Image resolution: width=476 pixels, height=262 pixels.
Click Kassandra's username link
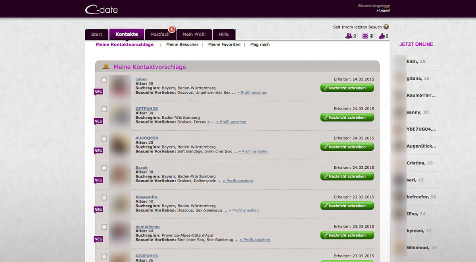point(146,197)
